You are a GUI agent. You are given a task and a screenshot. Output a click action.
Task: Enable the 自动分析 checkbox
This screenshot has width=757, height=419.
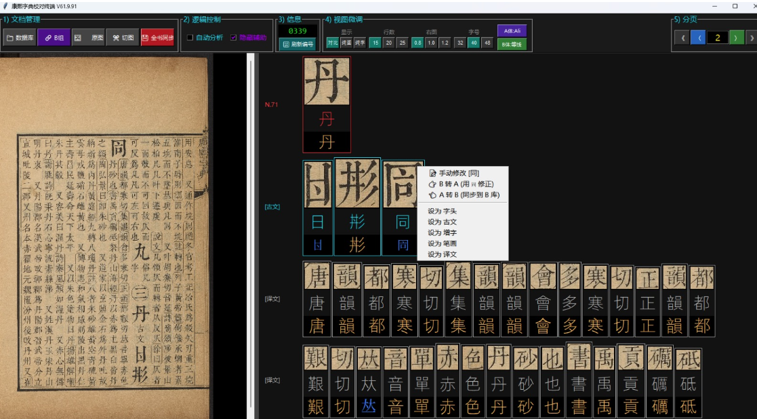click(190, 38)
